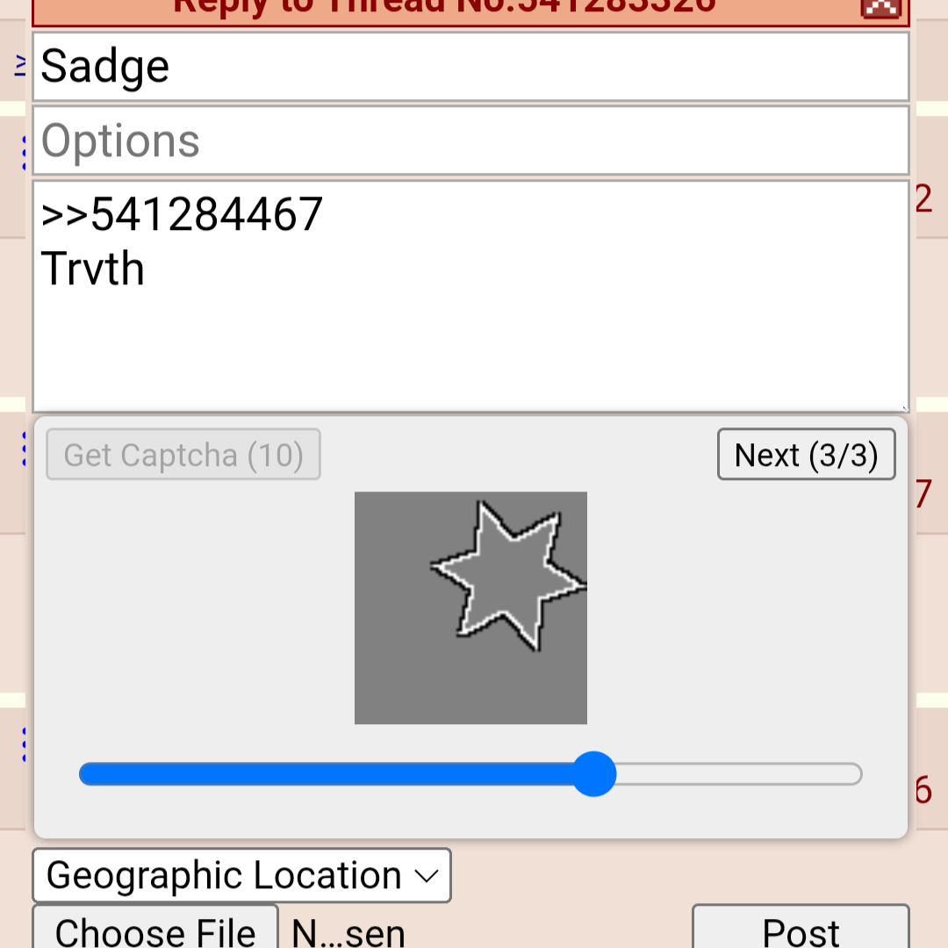The image size is (948, 948).
Task: Click the Next (3/3) captcha button
Action: pyautogui.click(x=806, y=454)
